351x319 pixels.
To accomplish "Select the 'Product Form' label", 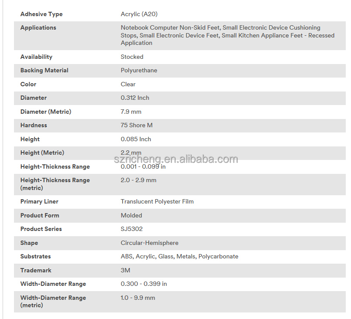I will 40,215.
